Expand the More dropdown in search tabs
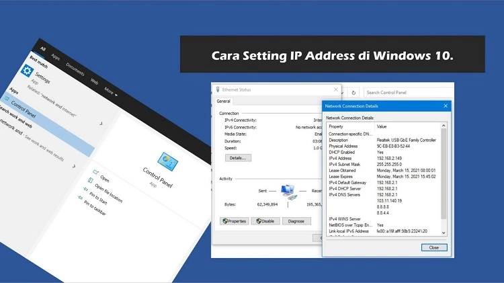504x283 pixels. pyautogui.click(x=111, y=91)
